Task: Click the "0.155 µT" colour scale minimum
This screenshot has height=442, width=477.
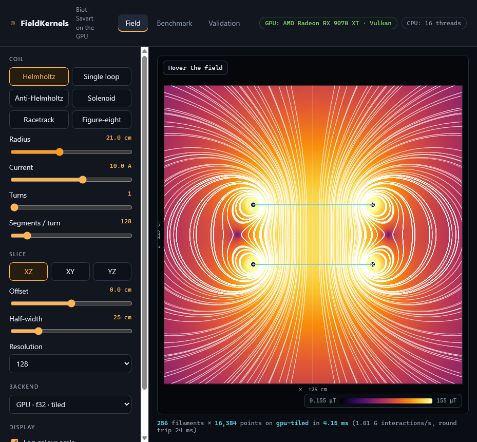Action: [322, 400]
